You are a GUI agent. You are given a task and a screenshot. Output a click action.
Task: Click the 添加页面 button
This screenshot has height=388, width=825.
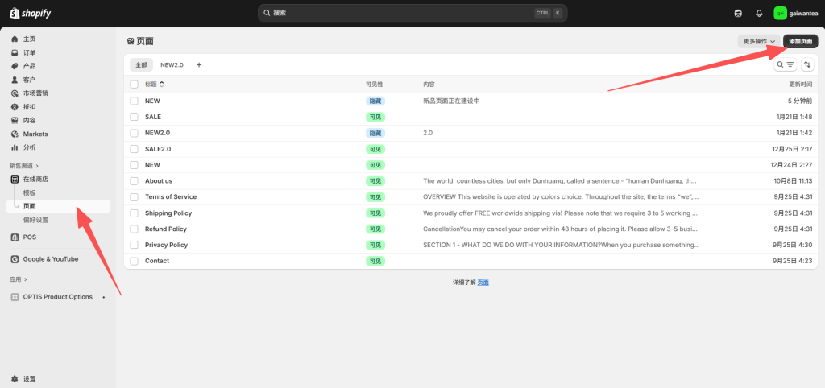[801, 41]
